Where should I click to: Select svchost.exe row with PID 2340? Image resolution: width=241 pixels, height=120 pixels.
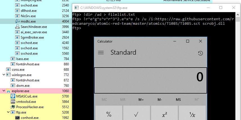36,5
